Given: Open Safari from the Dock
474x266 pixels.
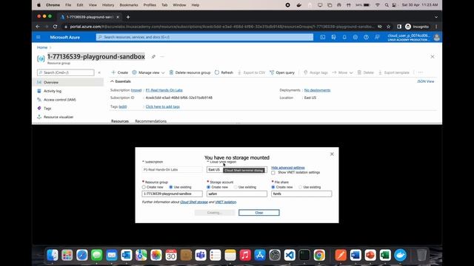Looking at the screenshot, I should [82, 255].
